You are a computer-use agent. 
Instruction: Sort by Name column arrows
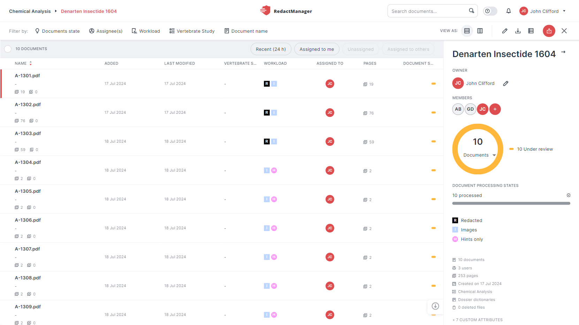pos(31,63)
